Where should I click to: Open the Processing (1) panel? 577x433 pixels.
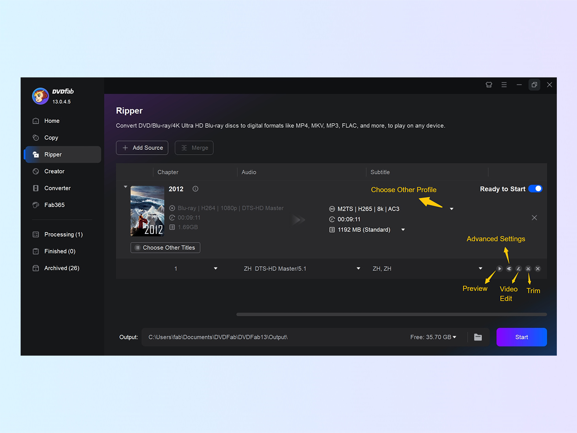pos(61,234)
